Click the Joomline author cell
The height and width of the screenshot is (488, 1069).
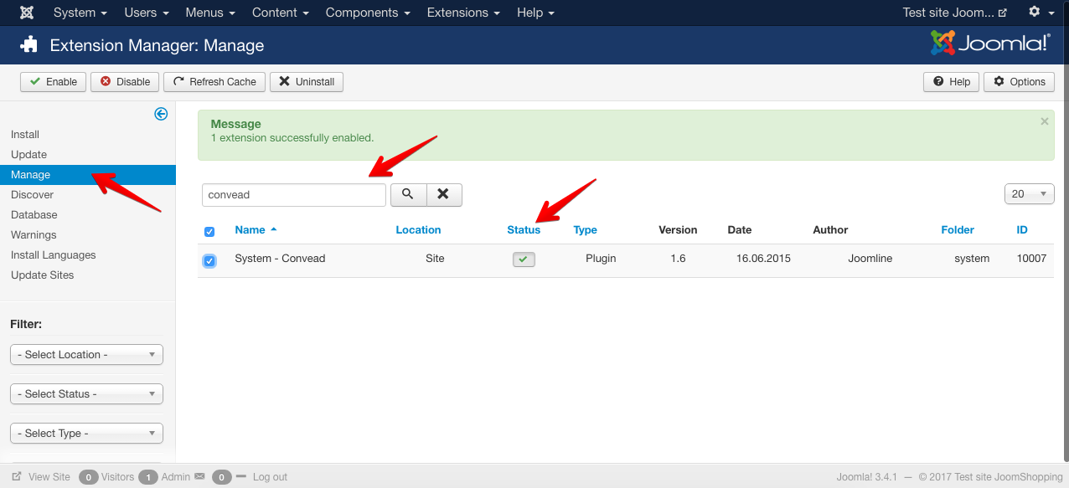870,259
